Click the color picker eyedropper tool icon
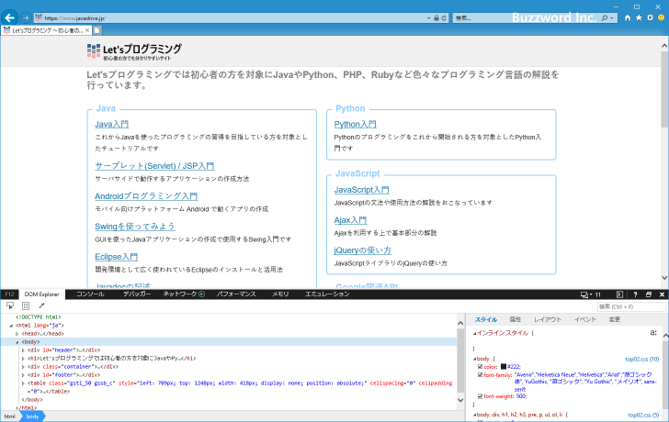This screenshot has height=422, width=669. pos(41,305)
